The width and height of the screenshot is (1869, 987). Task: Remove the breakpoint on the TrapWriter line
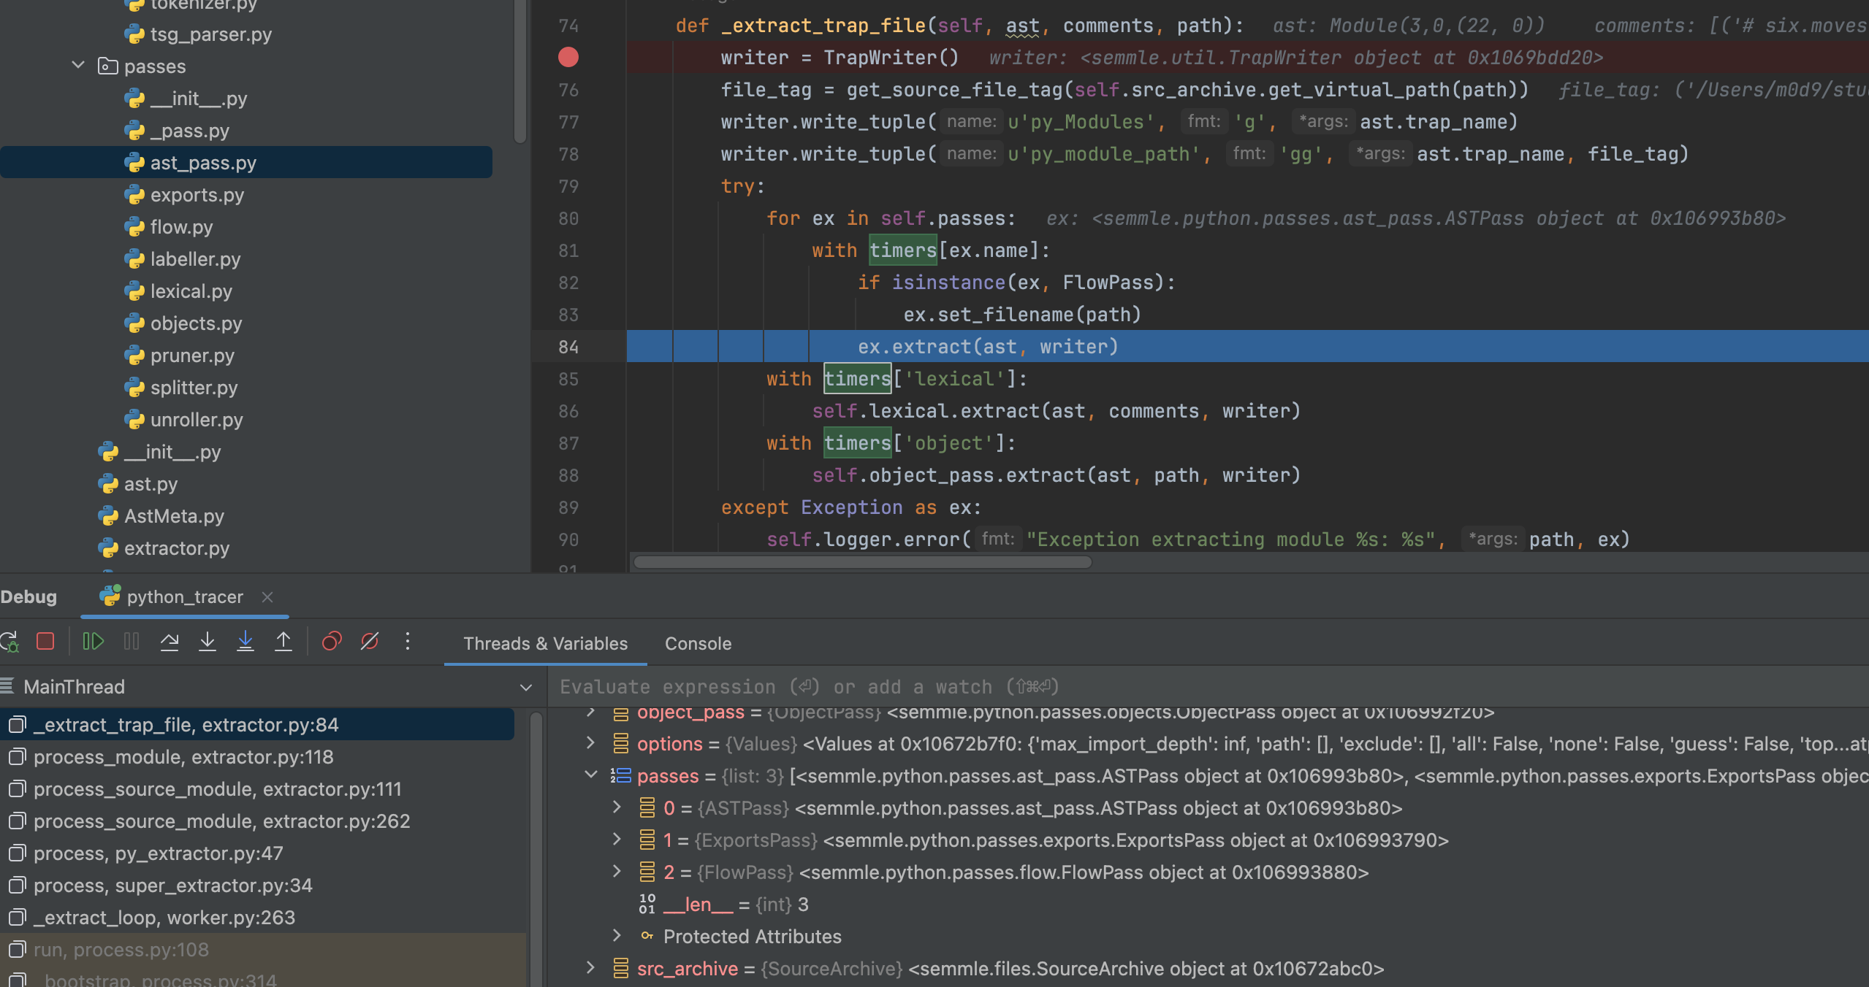(x=568, y=57)
